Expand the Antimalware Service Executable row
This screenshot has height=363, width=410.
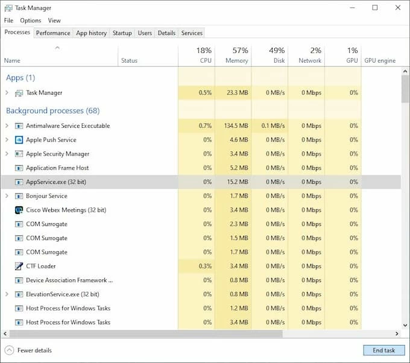pyautogui.click(x=7, y=126)
